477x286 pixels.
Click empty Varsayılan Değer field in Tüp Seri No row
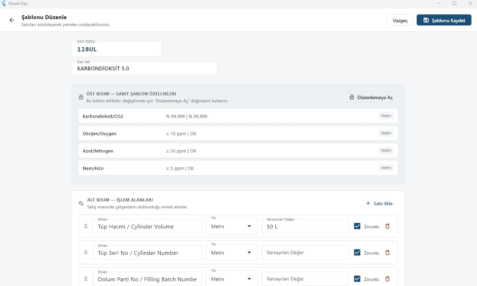tap(305, 253)
